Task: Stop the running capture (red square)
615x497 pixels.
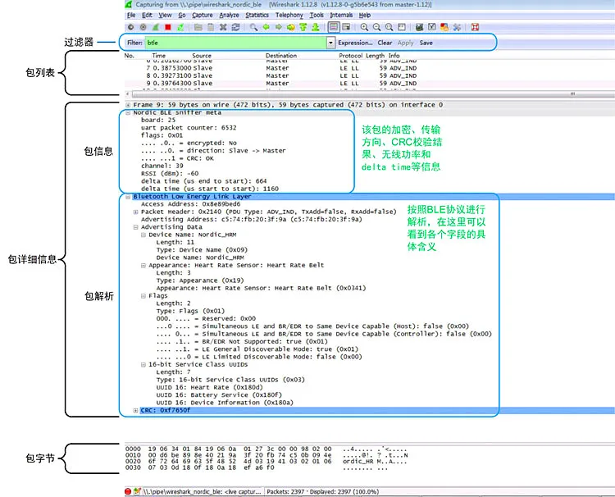Action: [168, 27]
